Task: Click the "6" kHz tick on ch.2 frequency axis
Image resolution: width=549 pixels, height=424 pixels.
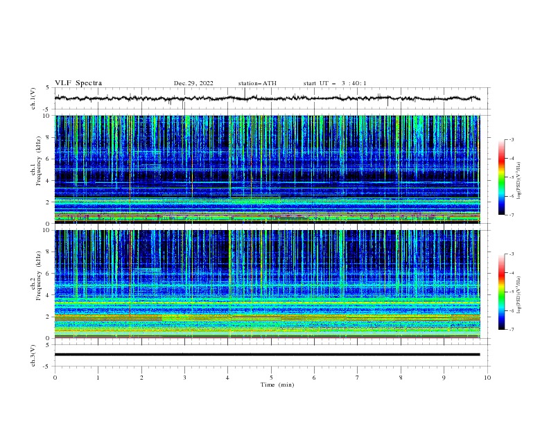Action: point(49,273)
